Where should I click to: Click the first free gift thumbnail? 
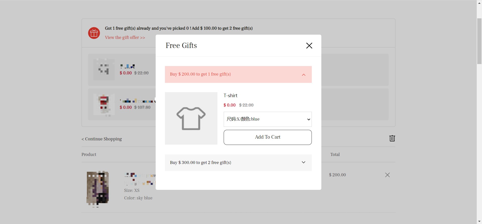(x=104, y=70)
